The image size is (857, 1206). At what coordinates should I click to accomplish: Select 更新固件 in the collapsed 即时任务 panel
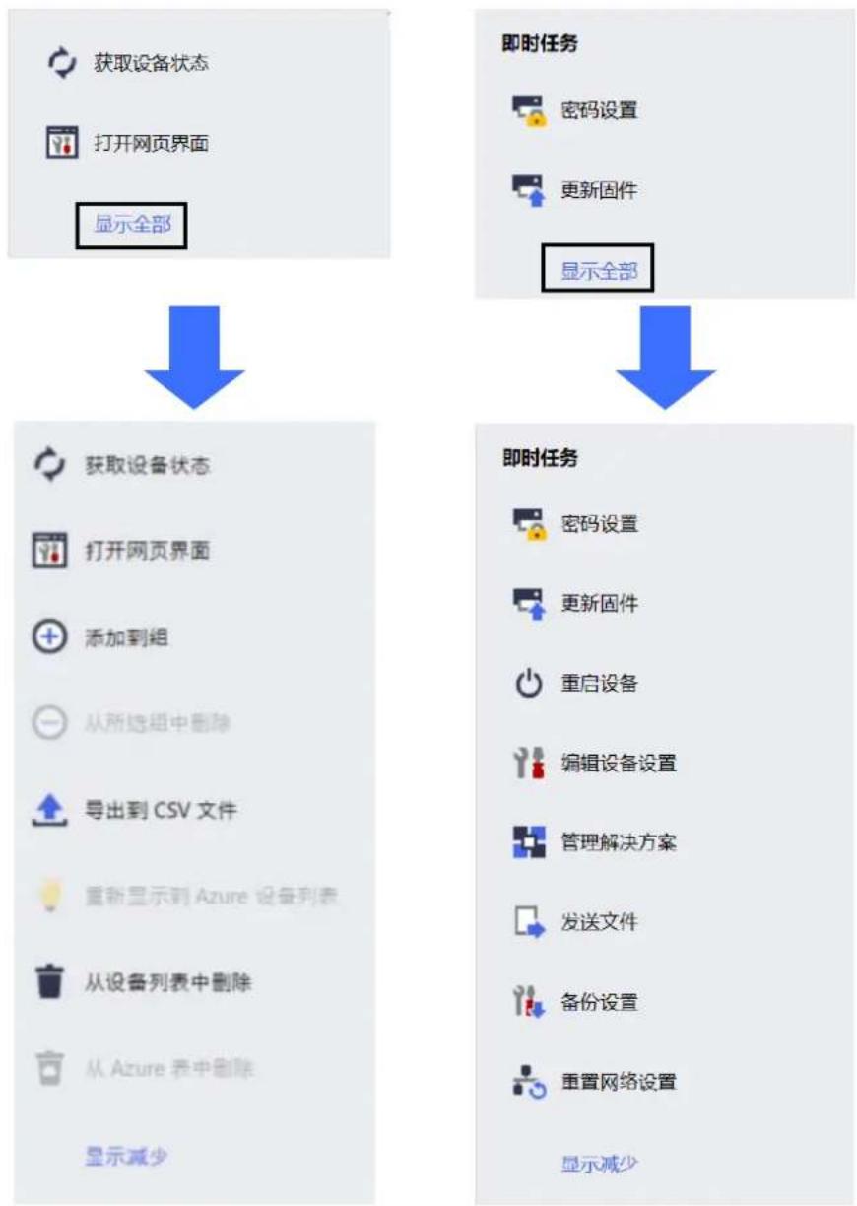pos(599,190)
